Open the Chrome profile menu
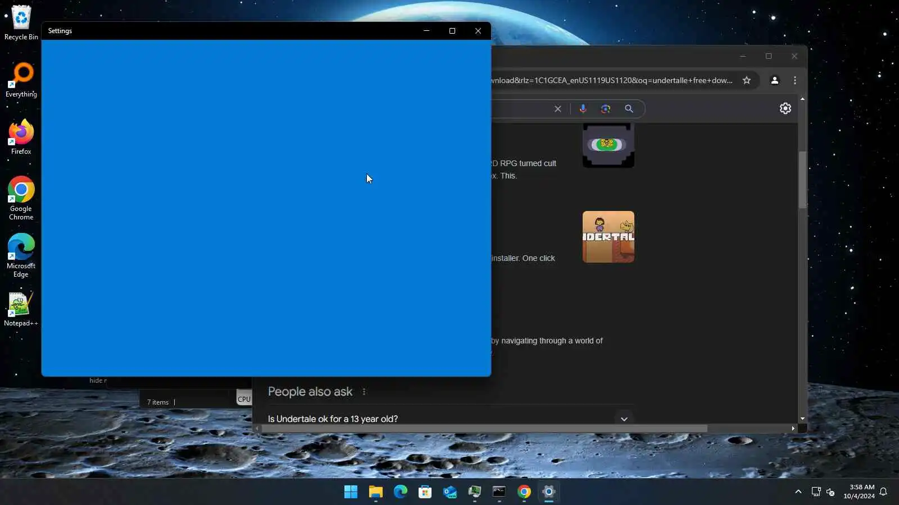The height and width of the screenshot is (505, 899). 775,80
